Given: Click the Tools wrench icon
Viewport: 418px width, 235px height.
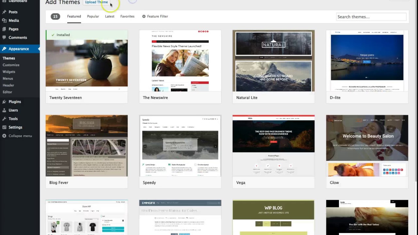Looking at the screenshot, I should 4,118.
